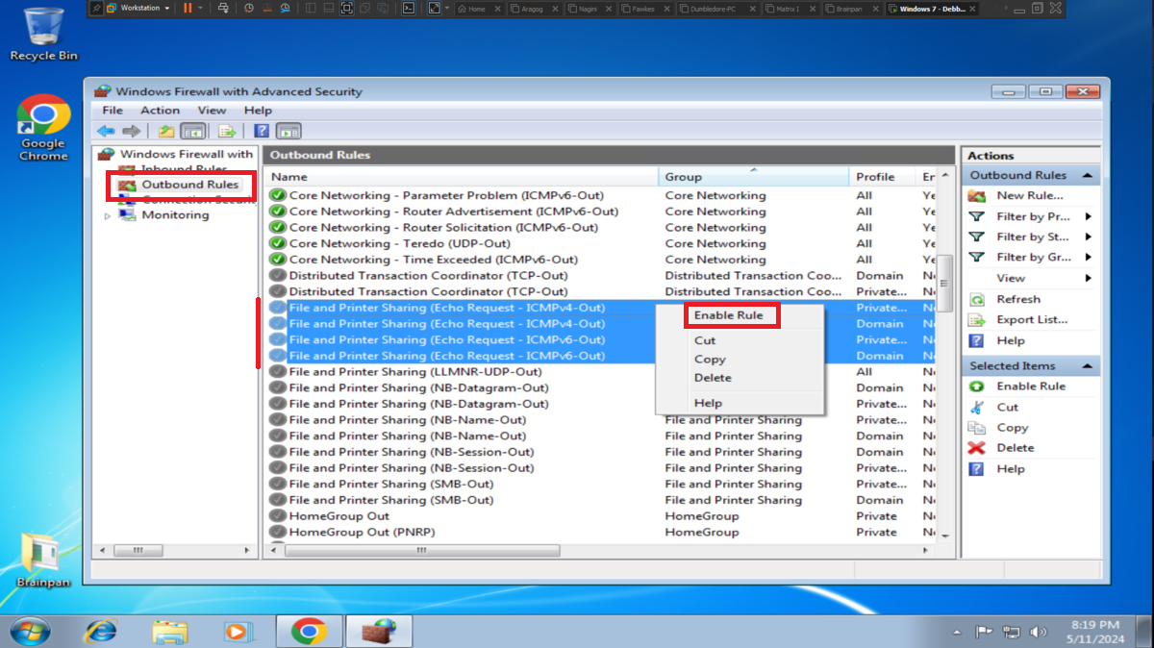
Task: Choose Enable Rule in the context menu
Action: tap(728, 315)
